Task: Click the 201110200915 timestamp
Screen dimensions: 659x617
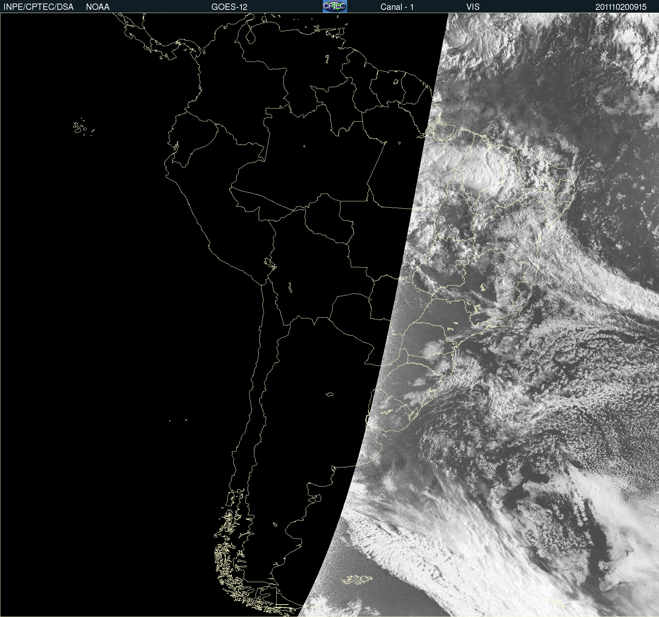Action: [621, 7]
